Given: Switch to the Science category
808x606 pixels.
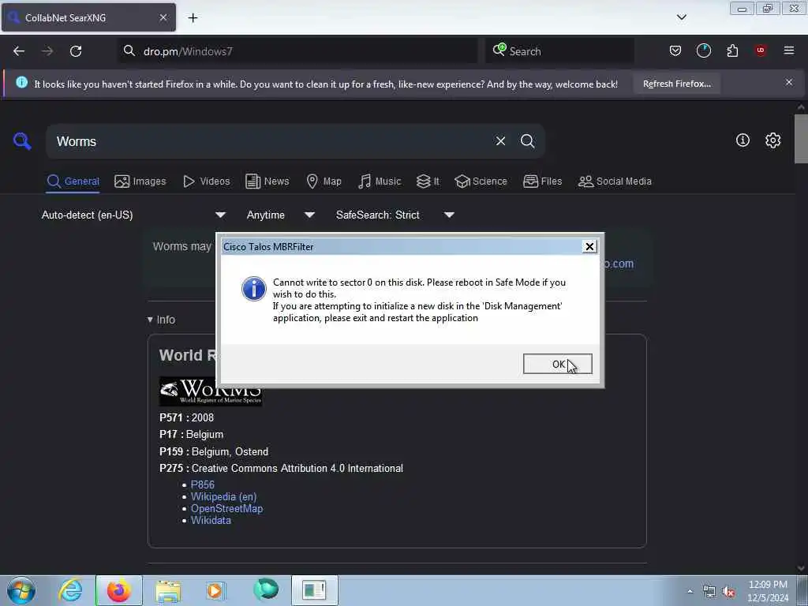Looking at the screenshot, I should pos(481,181).
